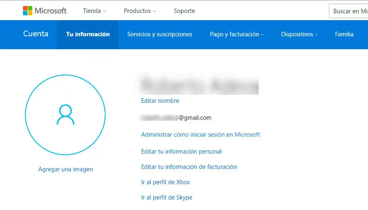Open Editar tu información personal
Viewport: 368px width, 210px height.
coord(181,152)
